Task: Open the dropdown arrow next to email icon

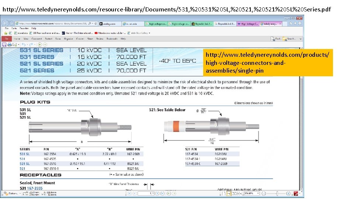Action: [18, 45]
